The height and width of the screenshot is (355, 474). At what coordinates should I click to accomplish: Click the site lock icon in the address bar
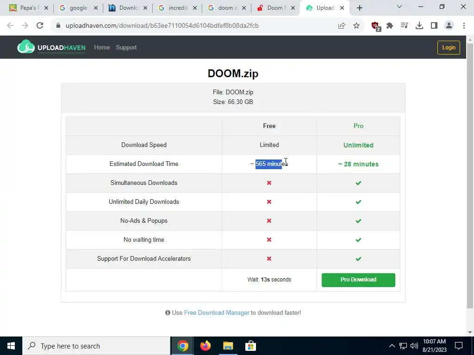coord(58,26)
